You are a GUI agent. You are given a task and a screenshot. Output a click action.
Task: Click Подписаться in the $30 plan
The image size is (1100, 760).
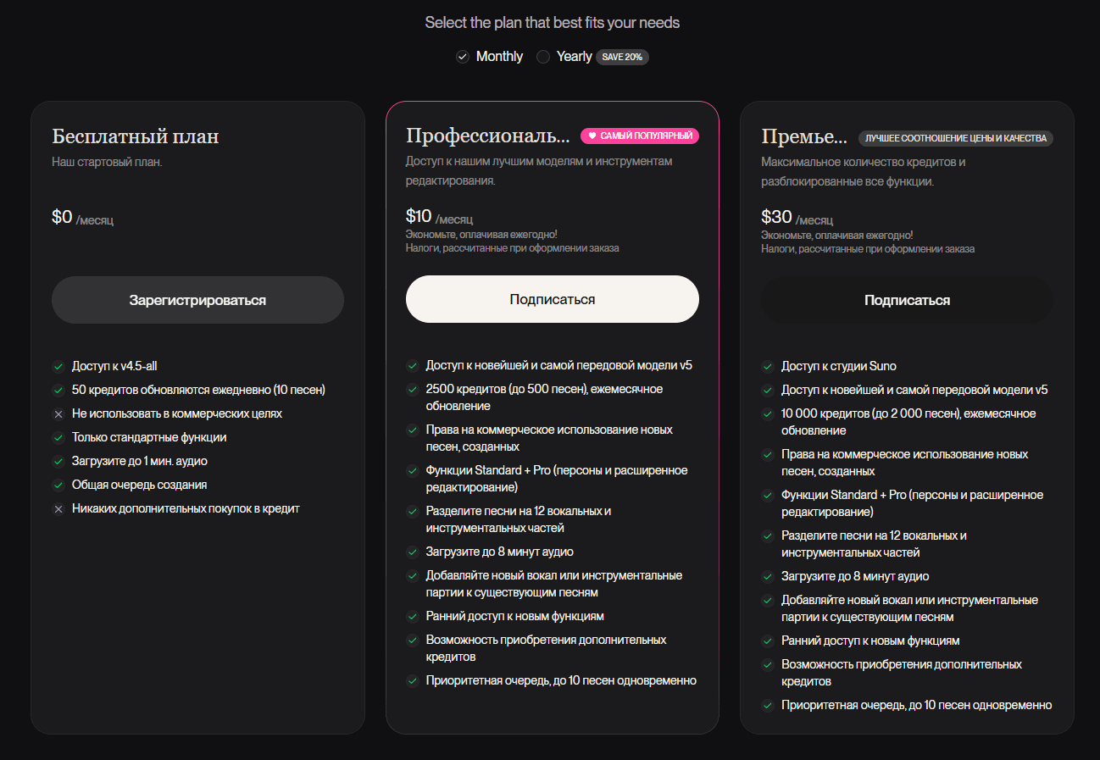pos(907,300)
